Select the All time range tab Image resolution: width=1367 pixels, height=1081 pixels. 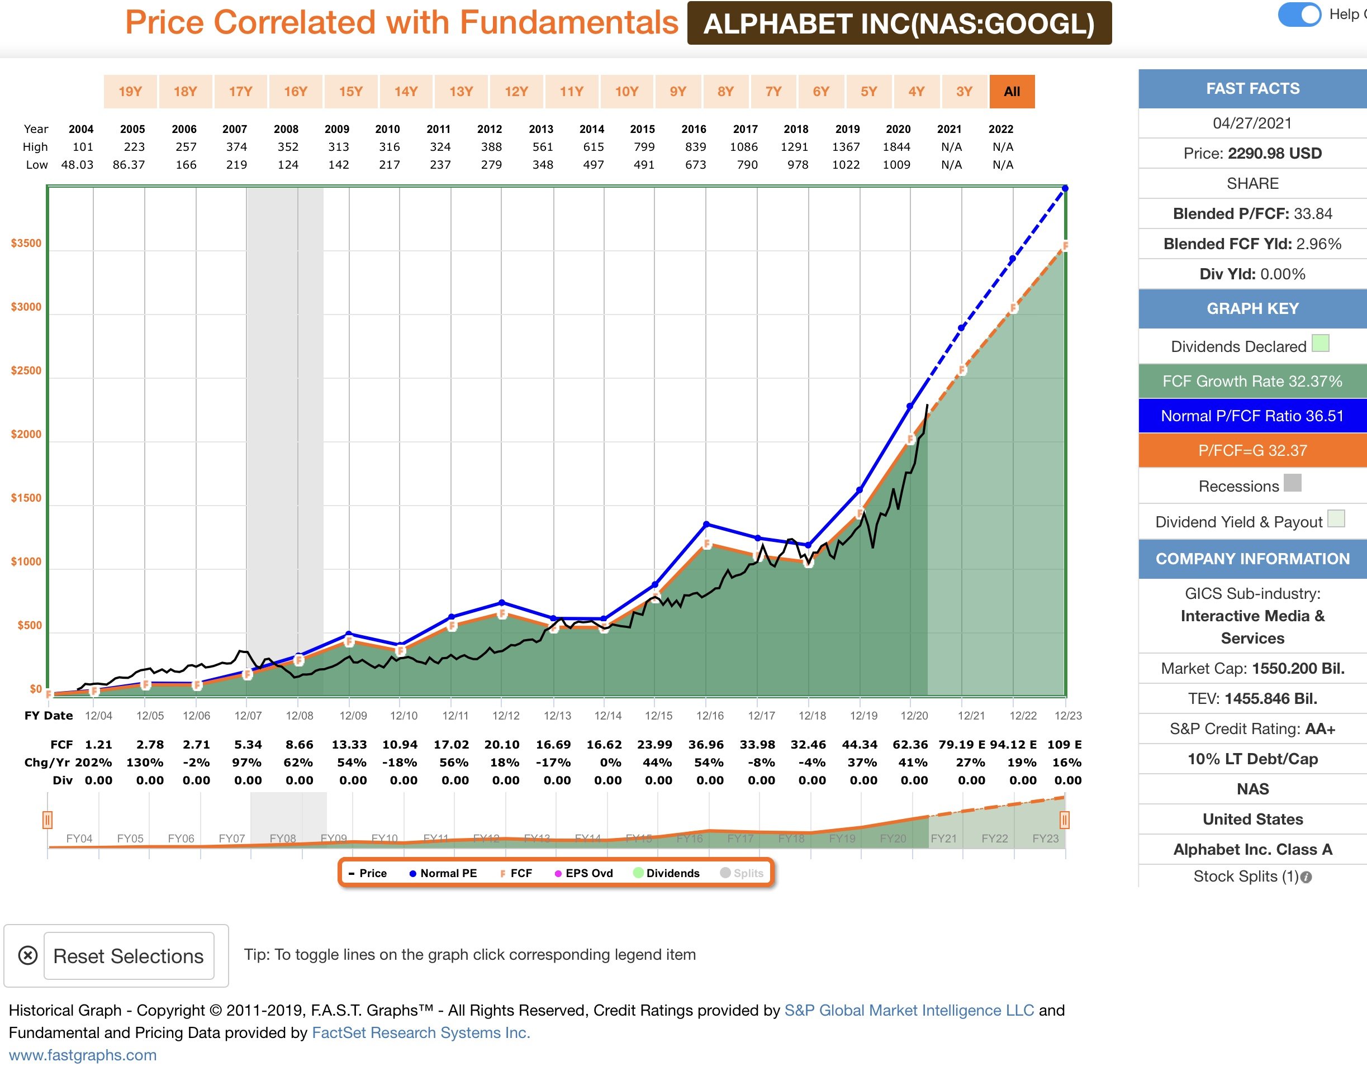click(x=1012, y=92)
